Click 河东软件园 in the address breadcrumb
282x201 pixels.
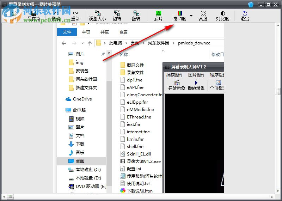(158, 43)
